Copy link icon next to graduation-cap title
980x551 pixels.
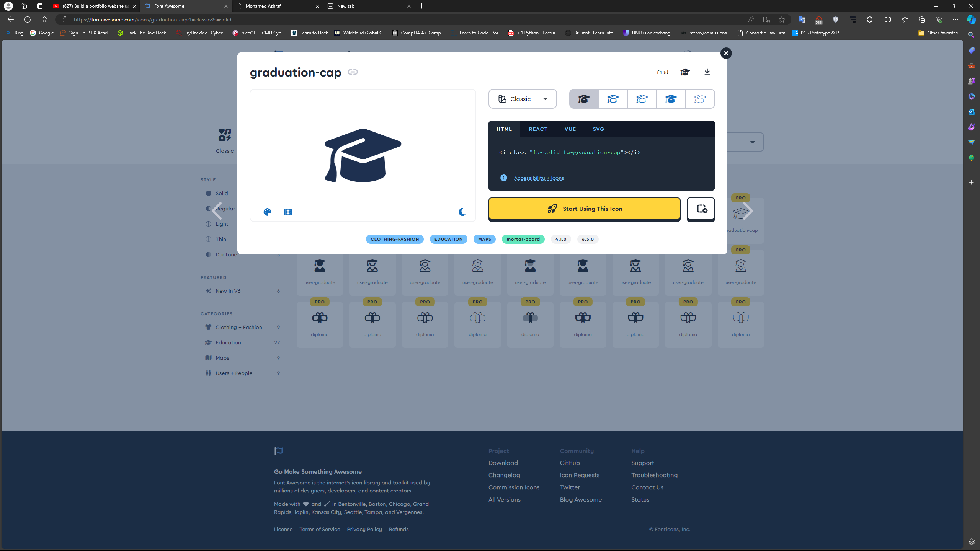tap(353, 72)
